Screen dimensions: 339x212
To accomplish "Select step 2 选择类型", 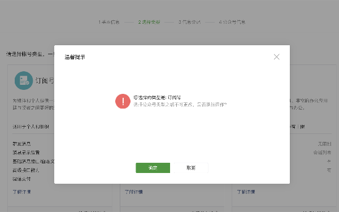I will [149, 22].
